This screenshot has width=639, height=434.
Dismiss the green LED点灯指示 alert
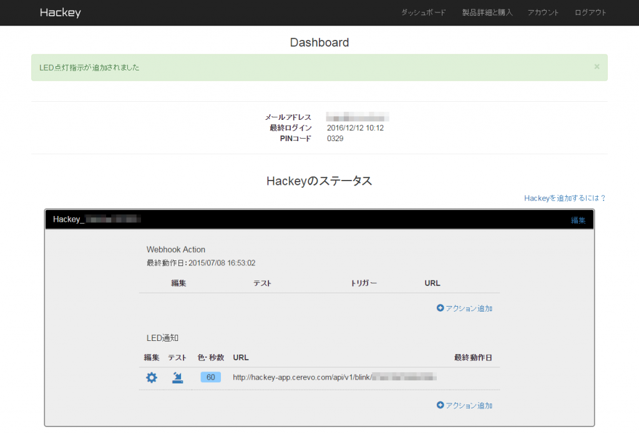click(x=597, y=67)
